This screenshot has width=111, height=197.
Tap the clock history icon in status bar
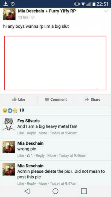click(x=12, y=4)
